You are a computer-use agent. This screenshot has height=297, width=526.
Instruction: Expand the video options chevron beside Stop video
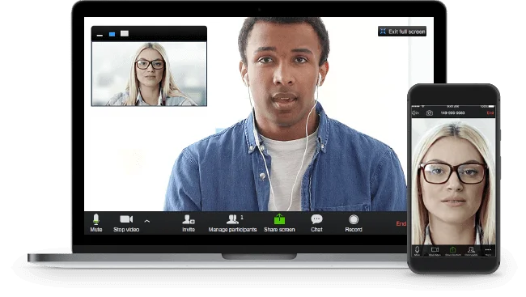[x=147, y=221]
